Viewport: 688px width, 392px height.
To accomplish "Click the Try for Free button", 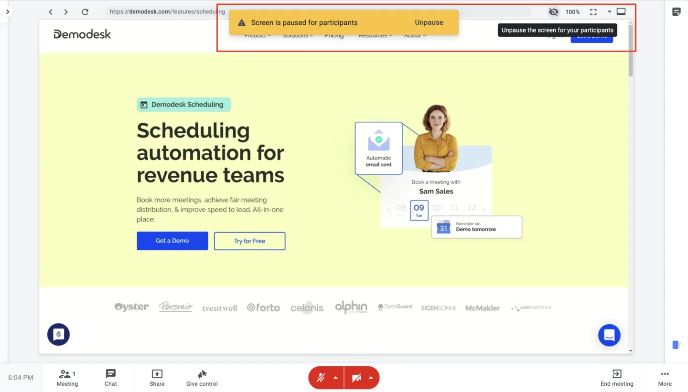I will pyautogui.click(x=249, y=241).
